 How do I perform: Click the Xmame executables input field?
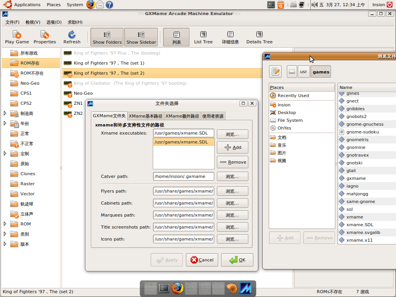coord(184,133)
